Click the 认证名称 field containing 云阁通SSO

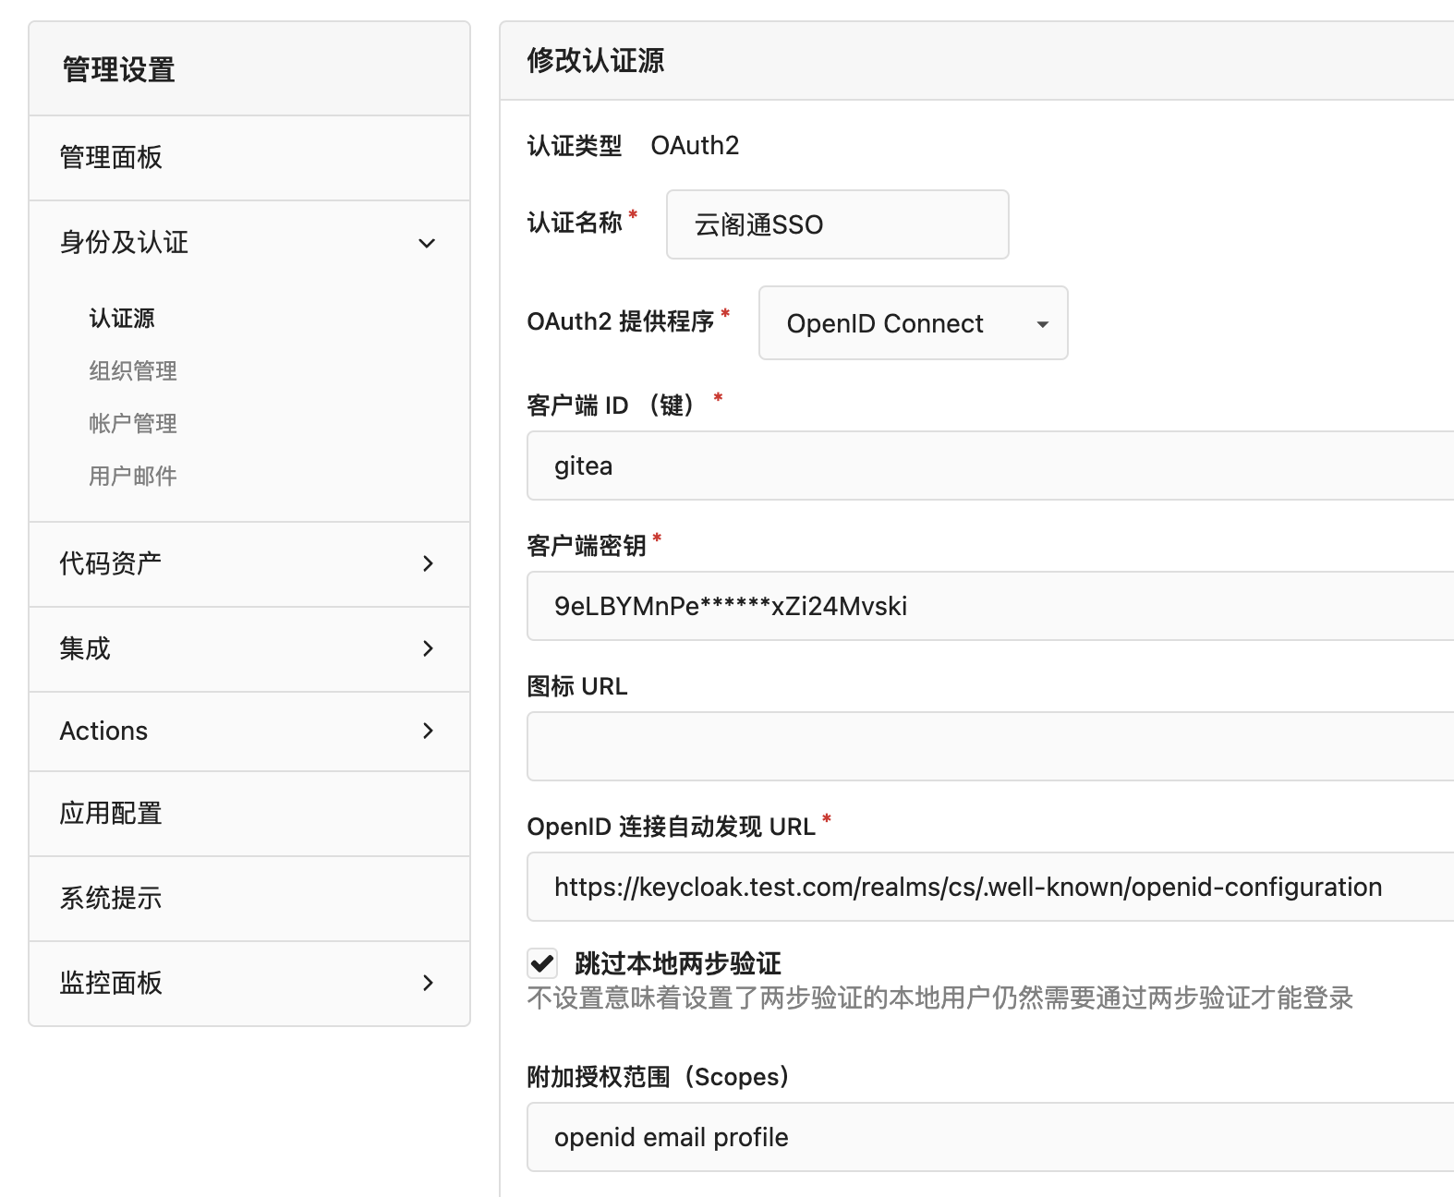(x=837, y=224)
